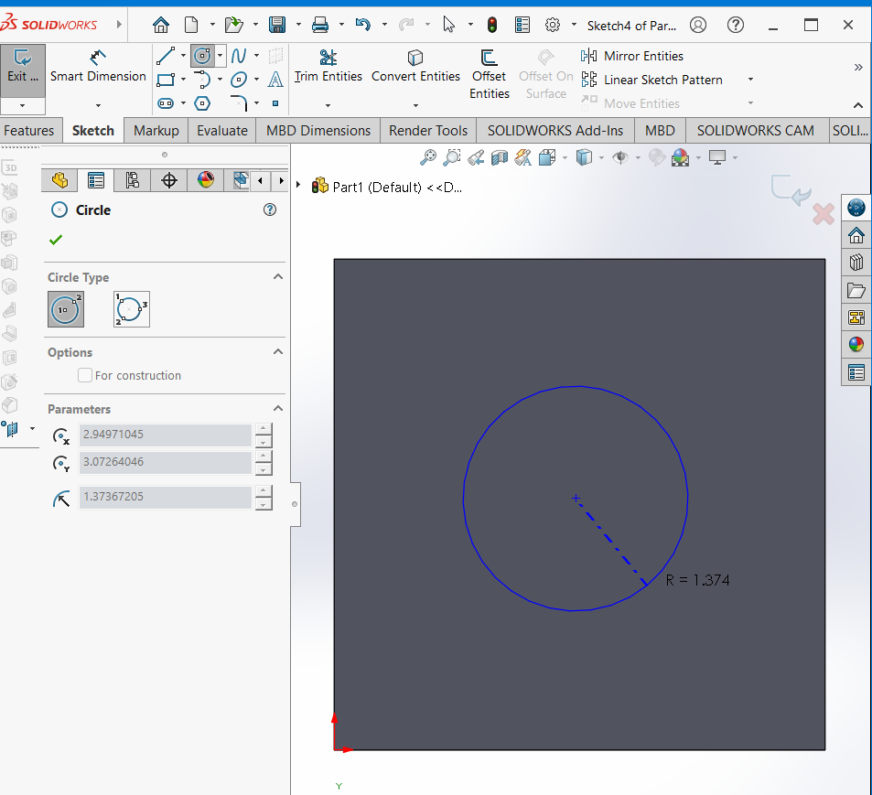Switch to the SOLIDWORKS CAM tab

[755, 131]
